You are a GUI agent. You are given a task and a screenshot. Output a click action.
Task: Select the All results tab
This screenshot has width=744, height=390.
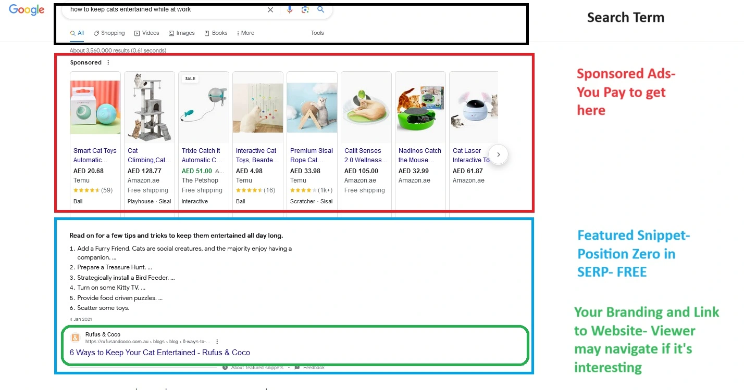pos(77,33)
